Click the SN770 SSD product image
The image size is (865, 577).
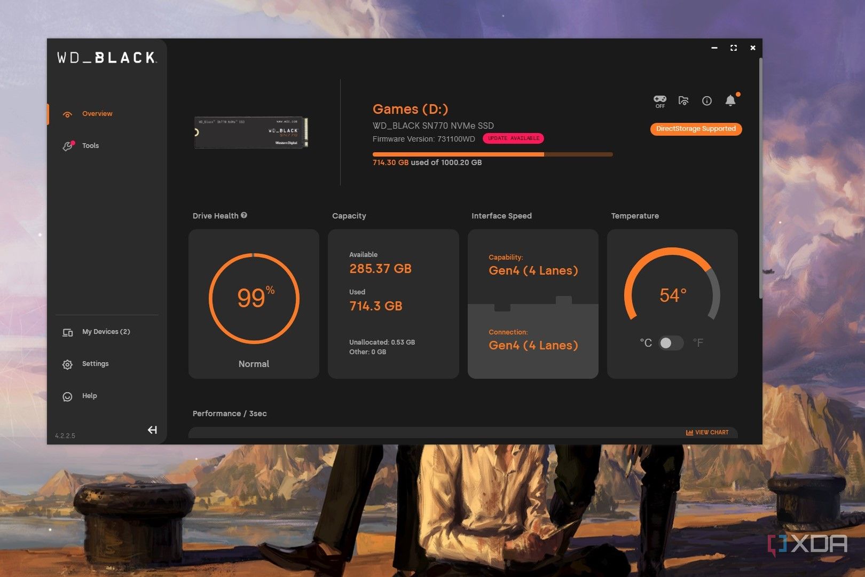click(x=251, y=132)
